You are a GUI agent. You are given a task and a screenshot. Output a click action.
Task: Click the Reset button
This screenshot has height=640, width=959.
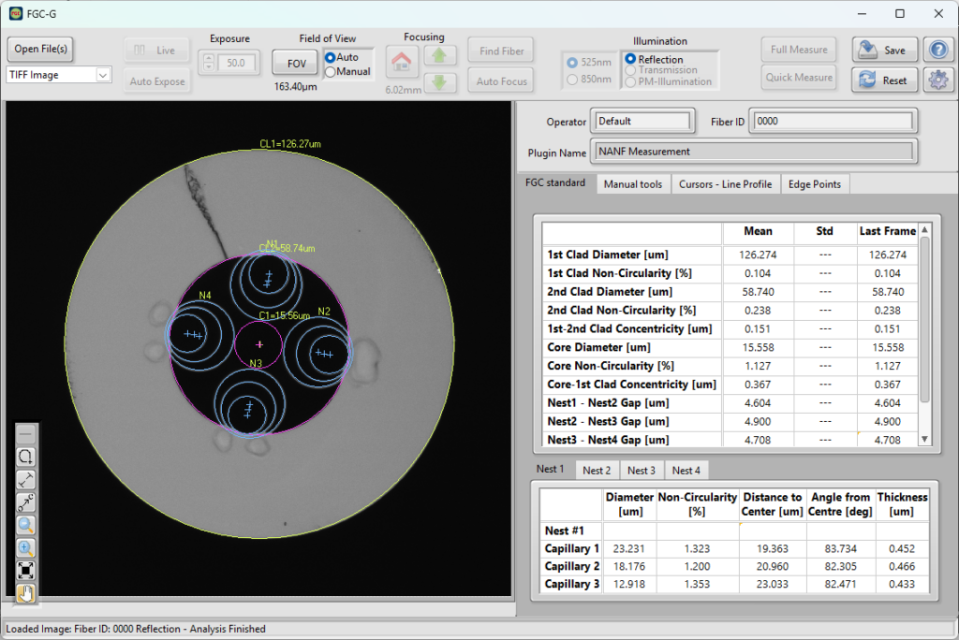coord(884,80)
